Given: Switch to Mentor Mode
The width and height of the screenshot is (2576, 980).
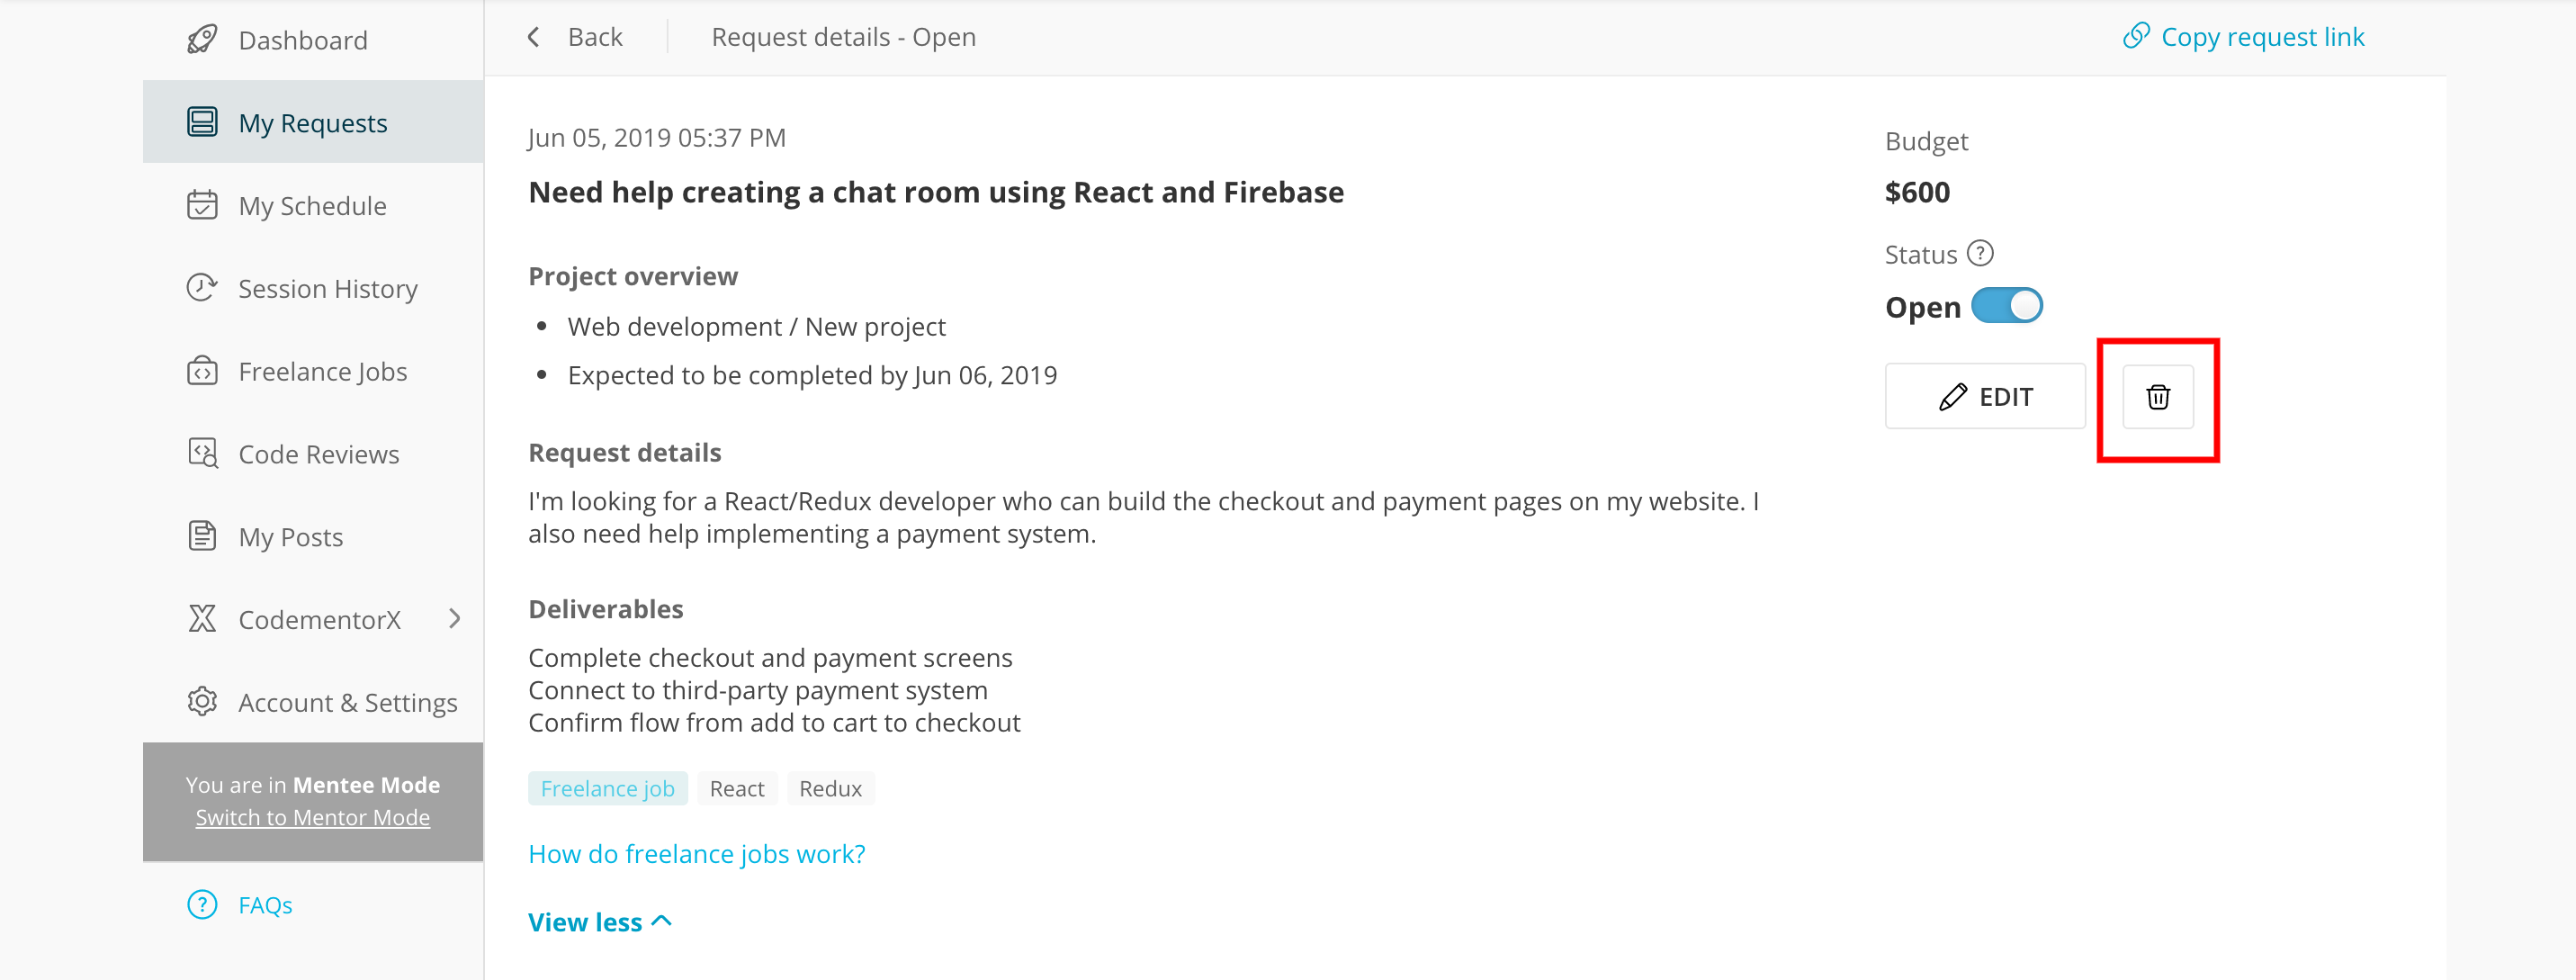Looking at the screenshot, I should (313, 817).
